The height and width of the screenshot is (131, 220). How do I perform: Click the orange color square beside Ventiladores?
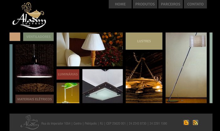tap(15, 37)
